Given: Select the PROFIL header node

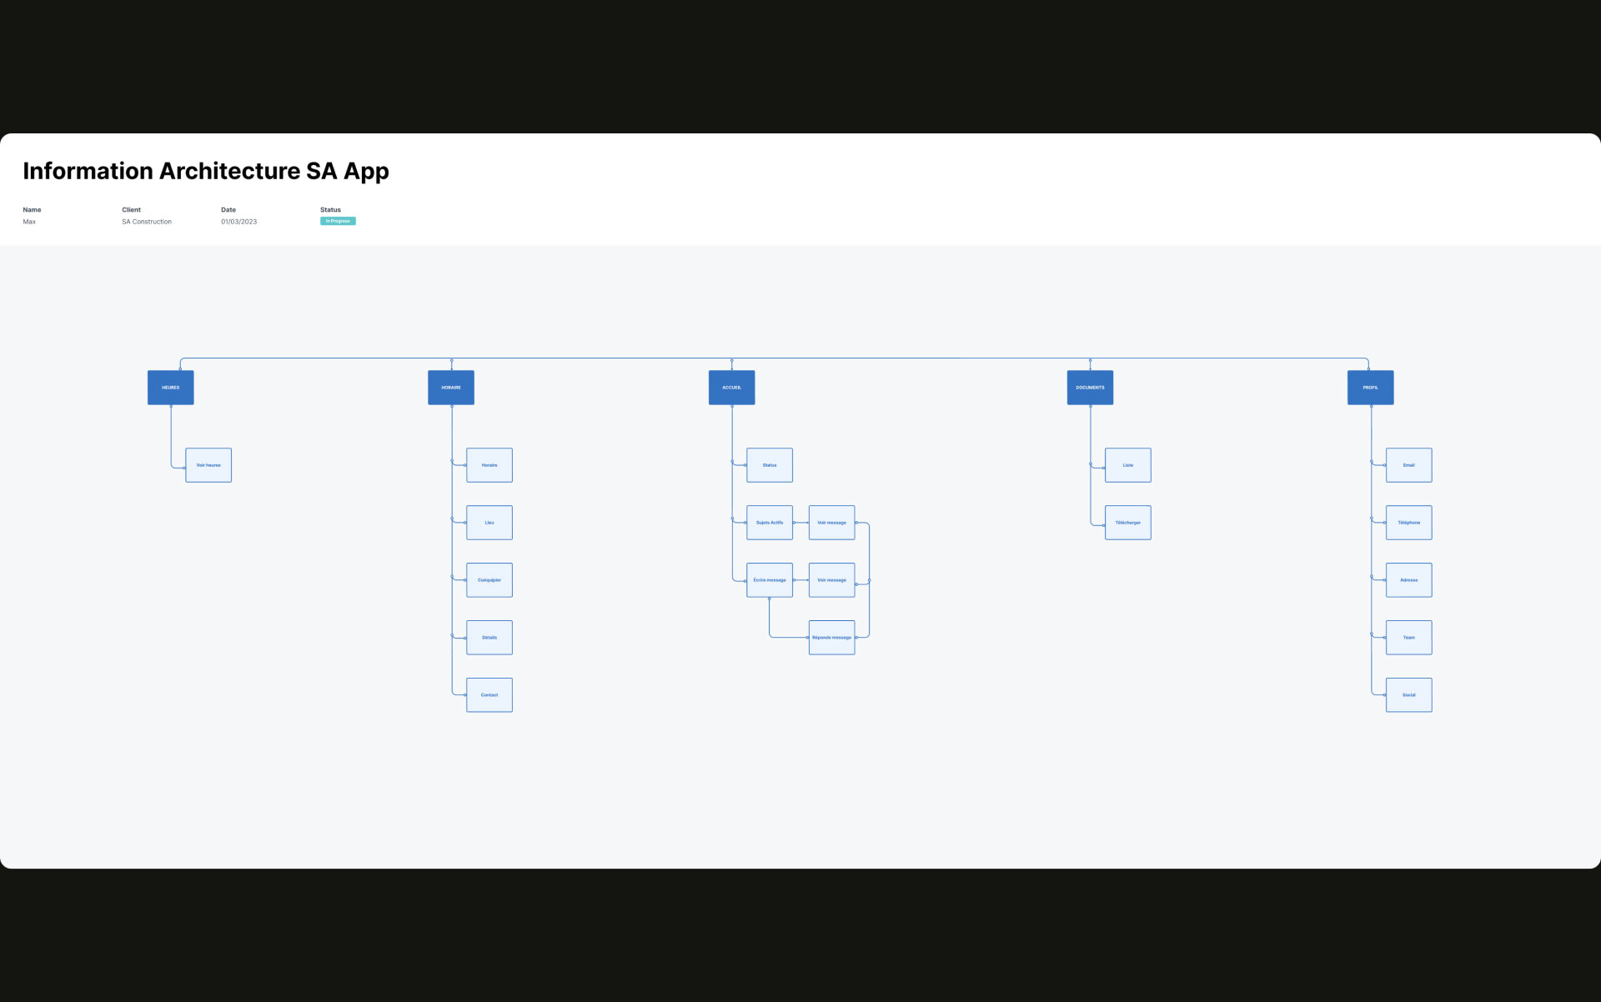Looking at the screenshot, I should [x=1370, y=388].
